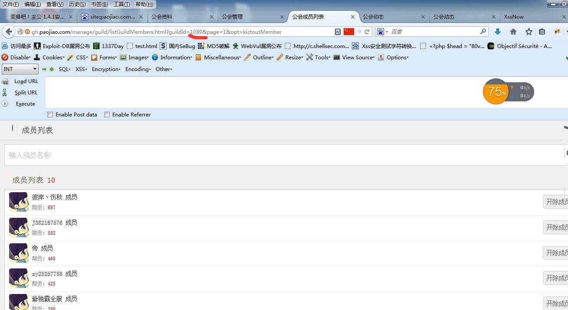Open the 文件(F) menu
This screenshot has height=310, width=568.
tap(11, 4)
